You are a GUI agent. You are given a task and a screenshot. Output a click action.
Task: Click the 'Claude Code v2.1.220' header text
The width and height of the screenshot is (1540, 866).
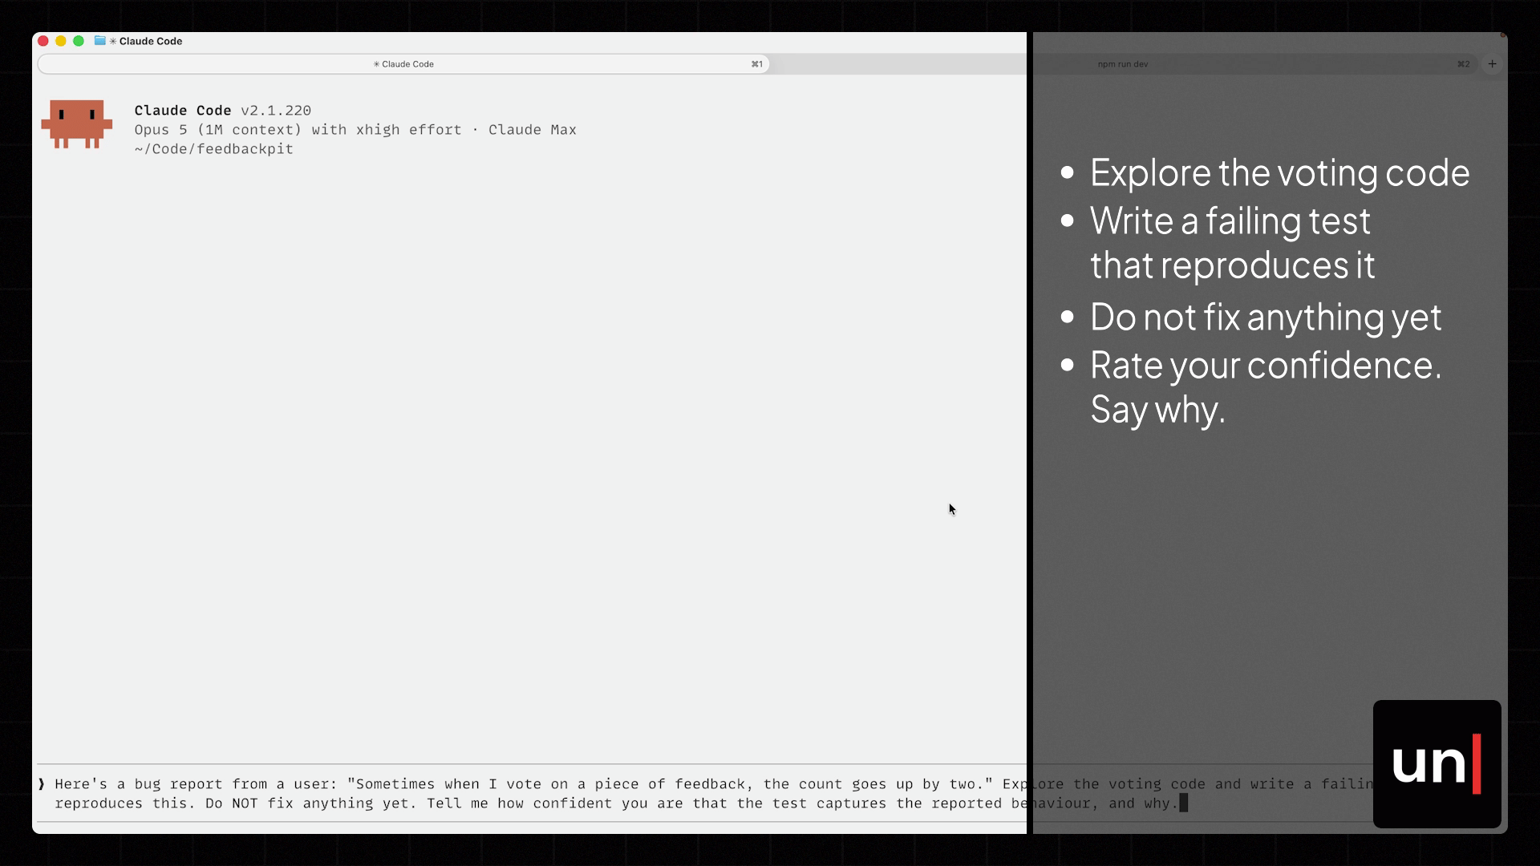pyautogui.click(x=223, y=111)
